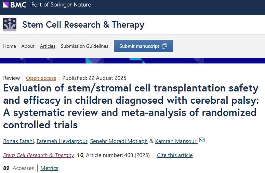The height and width of the screenshot is (173, 265).
Task: Click the email envelope icon after Kamran Mansouri
Action: coord(202,140)
